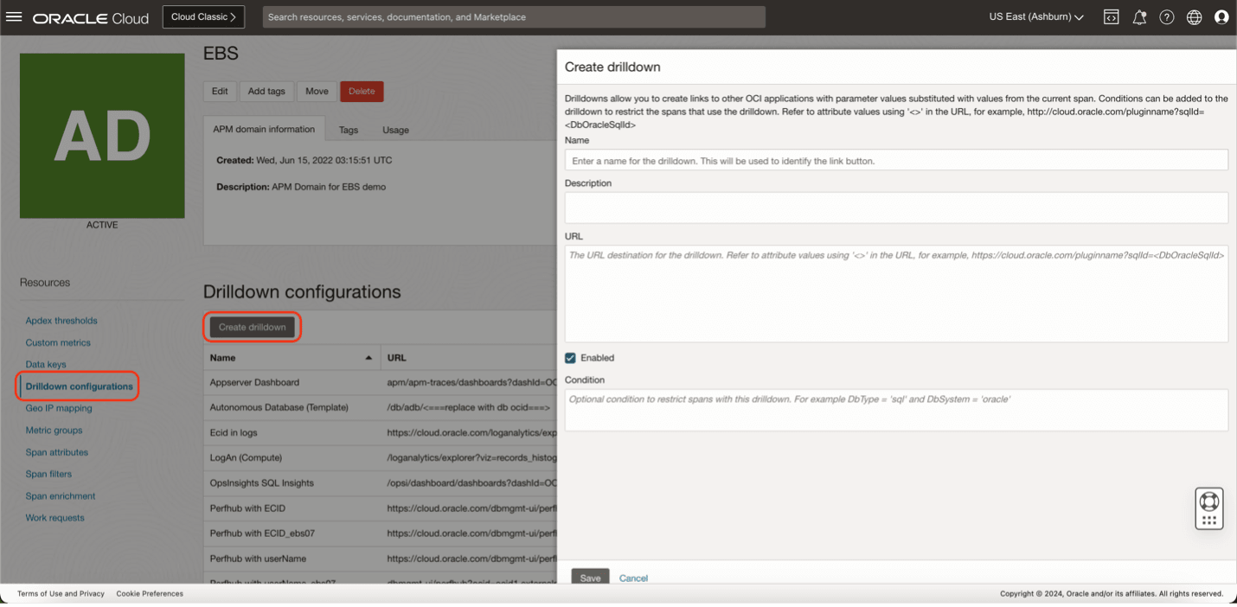1237x607 pixels.
Task: Select the Perfhub with userName row
Action: coord(380,559)
